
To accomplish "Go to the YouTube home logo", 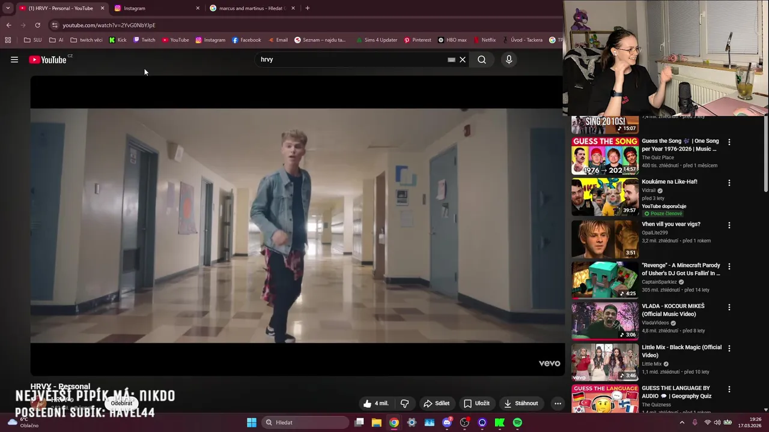I will pyautogui.click(x=48, y=59).
